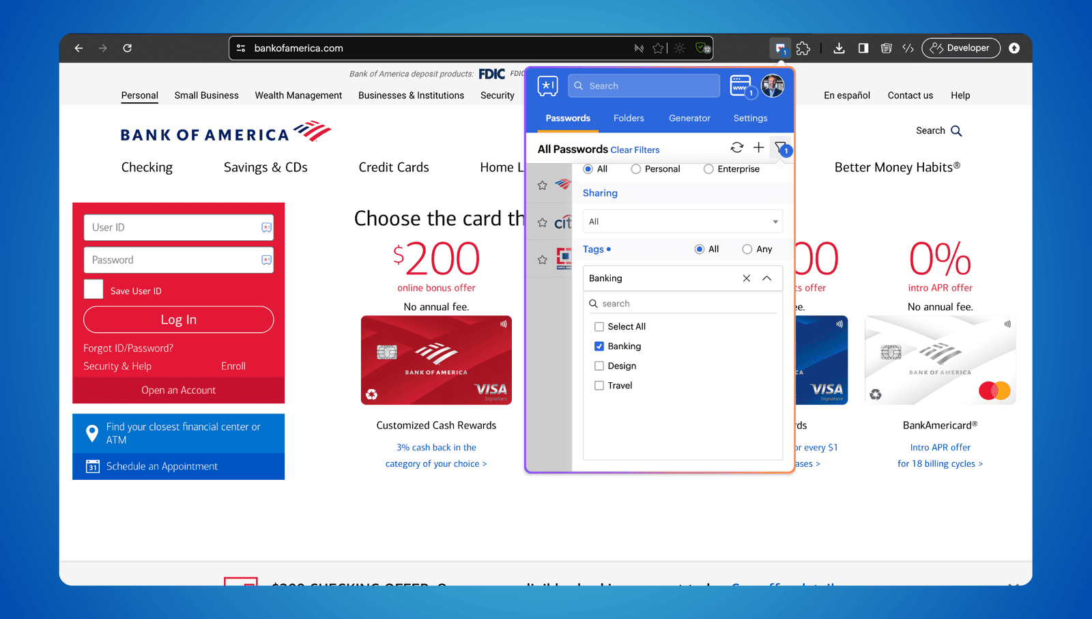Open the reading list icon

coord(886,48)
